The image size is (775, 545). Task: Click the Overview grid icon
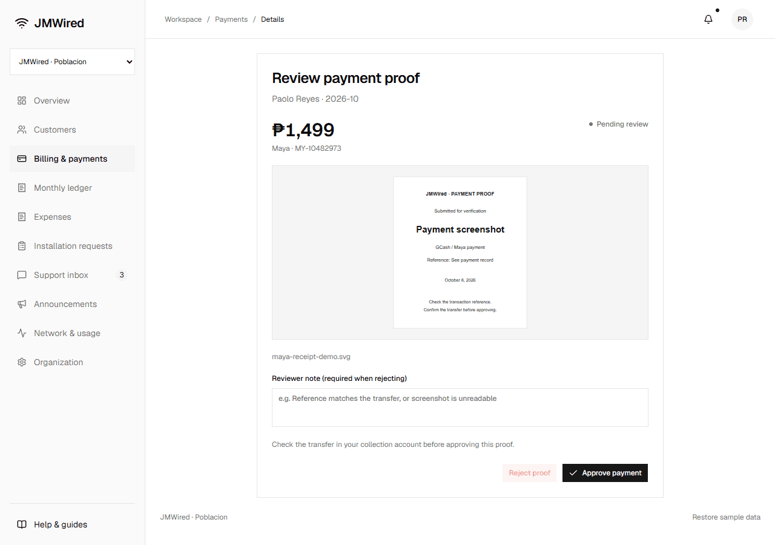coord(22,101)
